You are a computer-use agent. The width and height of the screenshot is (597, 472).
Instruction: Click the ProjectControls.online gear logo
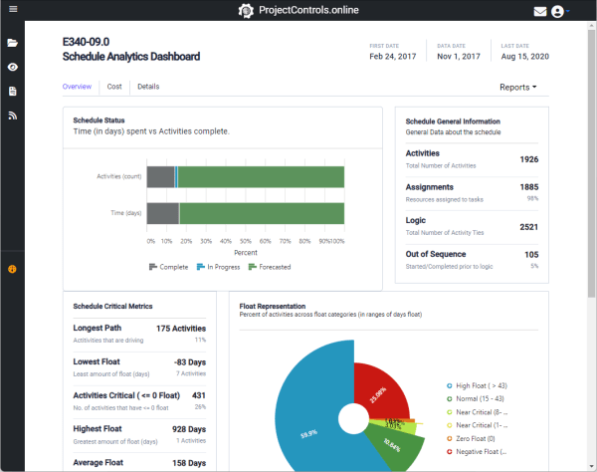tap(247, 12)
